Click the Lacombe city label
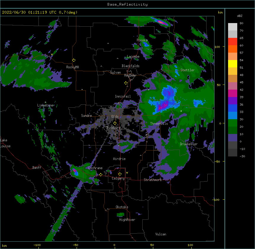 [133, 56]
